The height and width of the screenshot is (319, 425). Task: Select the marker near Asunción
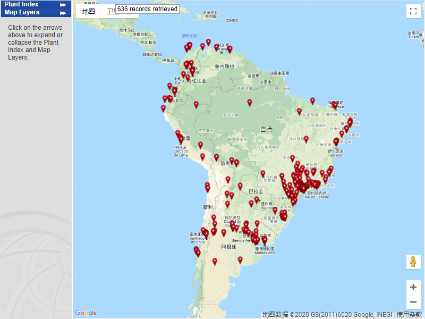(257, 200)
